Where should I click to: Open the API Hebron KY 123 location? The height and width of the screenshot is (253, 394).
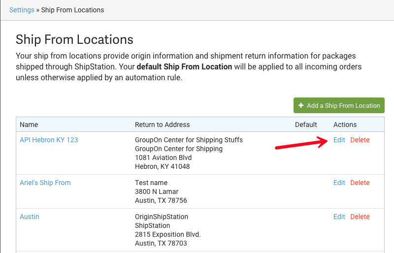(49, 140)
